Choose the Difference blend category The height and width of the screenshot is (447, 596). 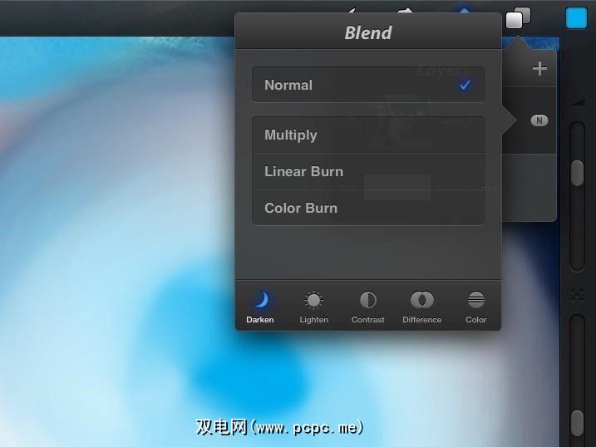tap(422, 307)
